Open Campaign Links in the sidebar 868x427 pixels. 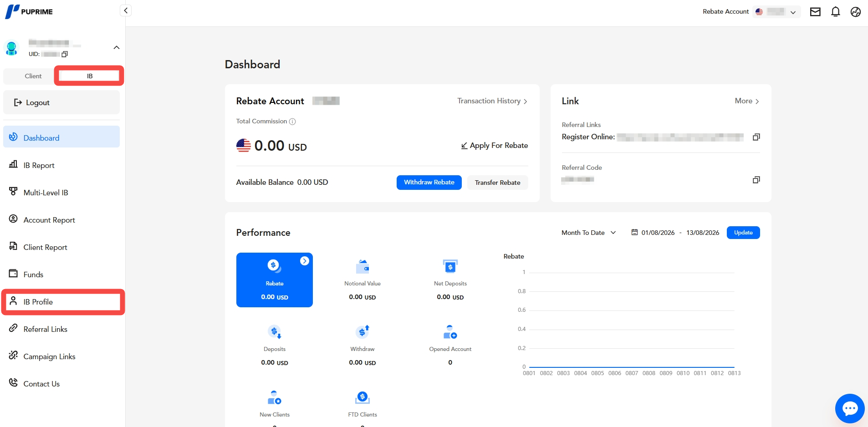pyautogui.click(x=61, y=356)
